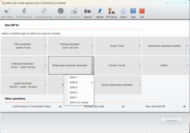The width and height of the screenshot is (190, 133).
Task: Close the MPDr window
Action: (x=185, y=3)
